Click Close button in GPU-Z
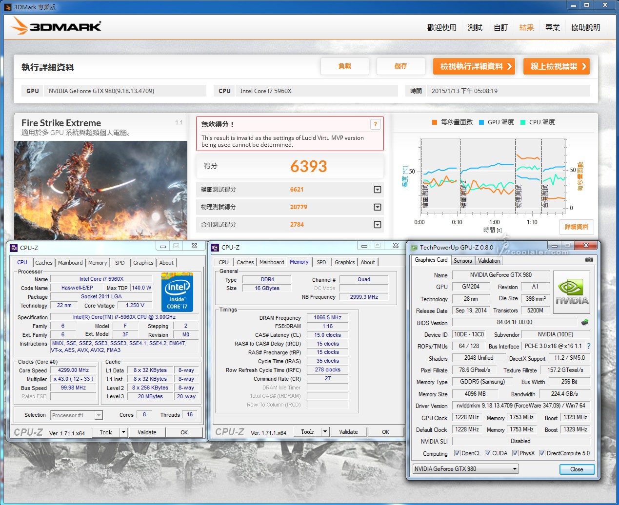 click(577, 469)
